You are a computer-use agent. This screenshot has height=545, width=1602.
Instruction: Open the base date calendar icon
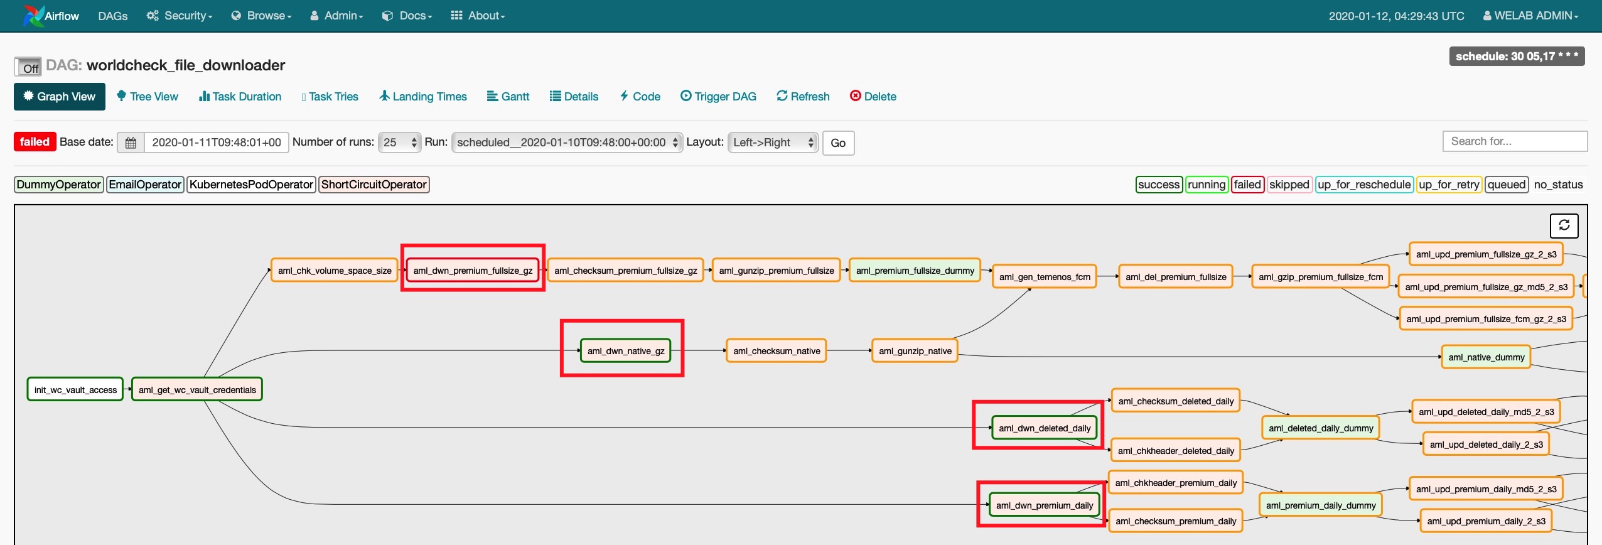131,143
